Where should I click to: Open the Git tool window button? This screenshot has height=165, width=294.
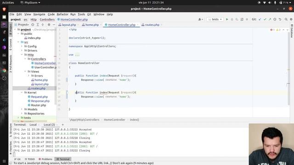point(17,159)
